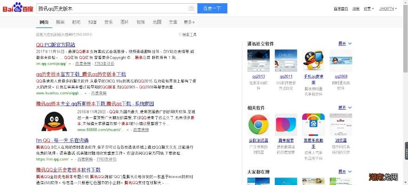Open dropdown arrow next to https://im.qq.com/
Screen dimensions: 408x185
tap(72, 160)
